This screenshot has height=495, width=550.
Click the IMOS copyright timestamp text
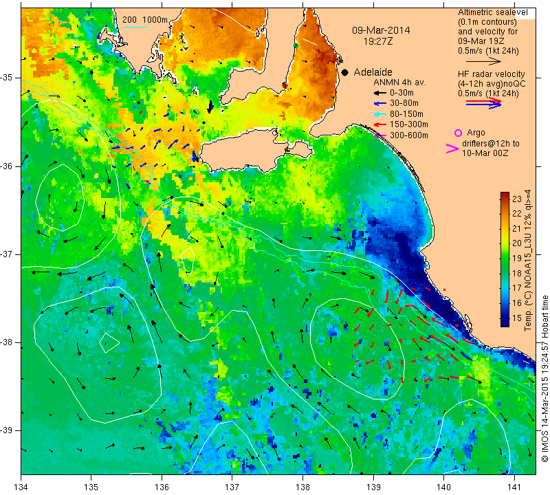[544, 378]
